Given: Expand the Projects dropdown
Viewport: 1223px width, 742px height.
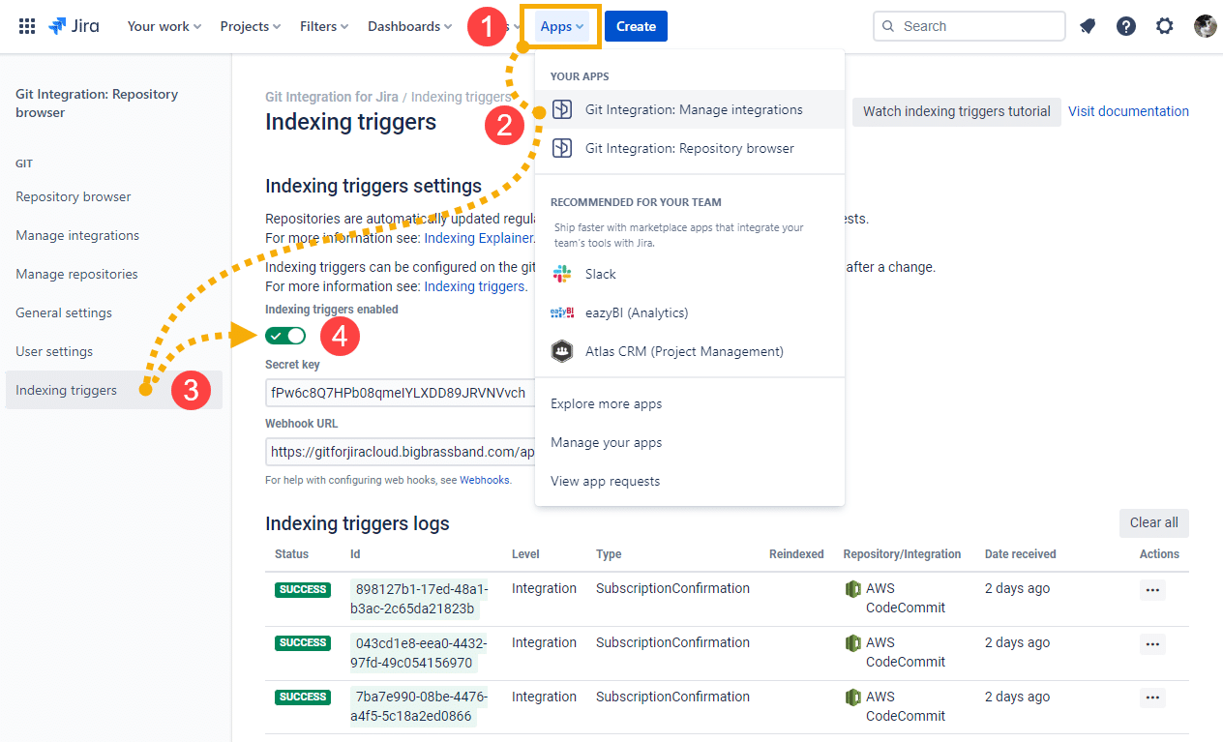Looking at the screenshot, I should click(x=250, y=26).
